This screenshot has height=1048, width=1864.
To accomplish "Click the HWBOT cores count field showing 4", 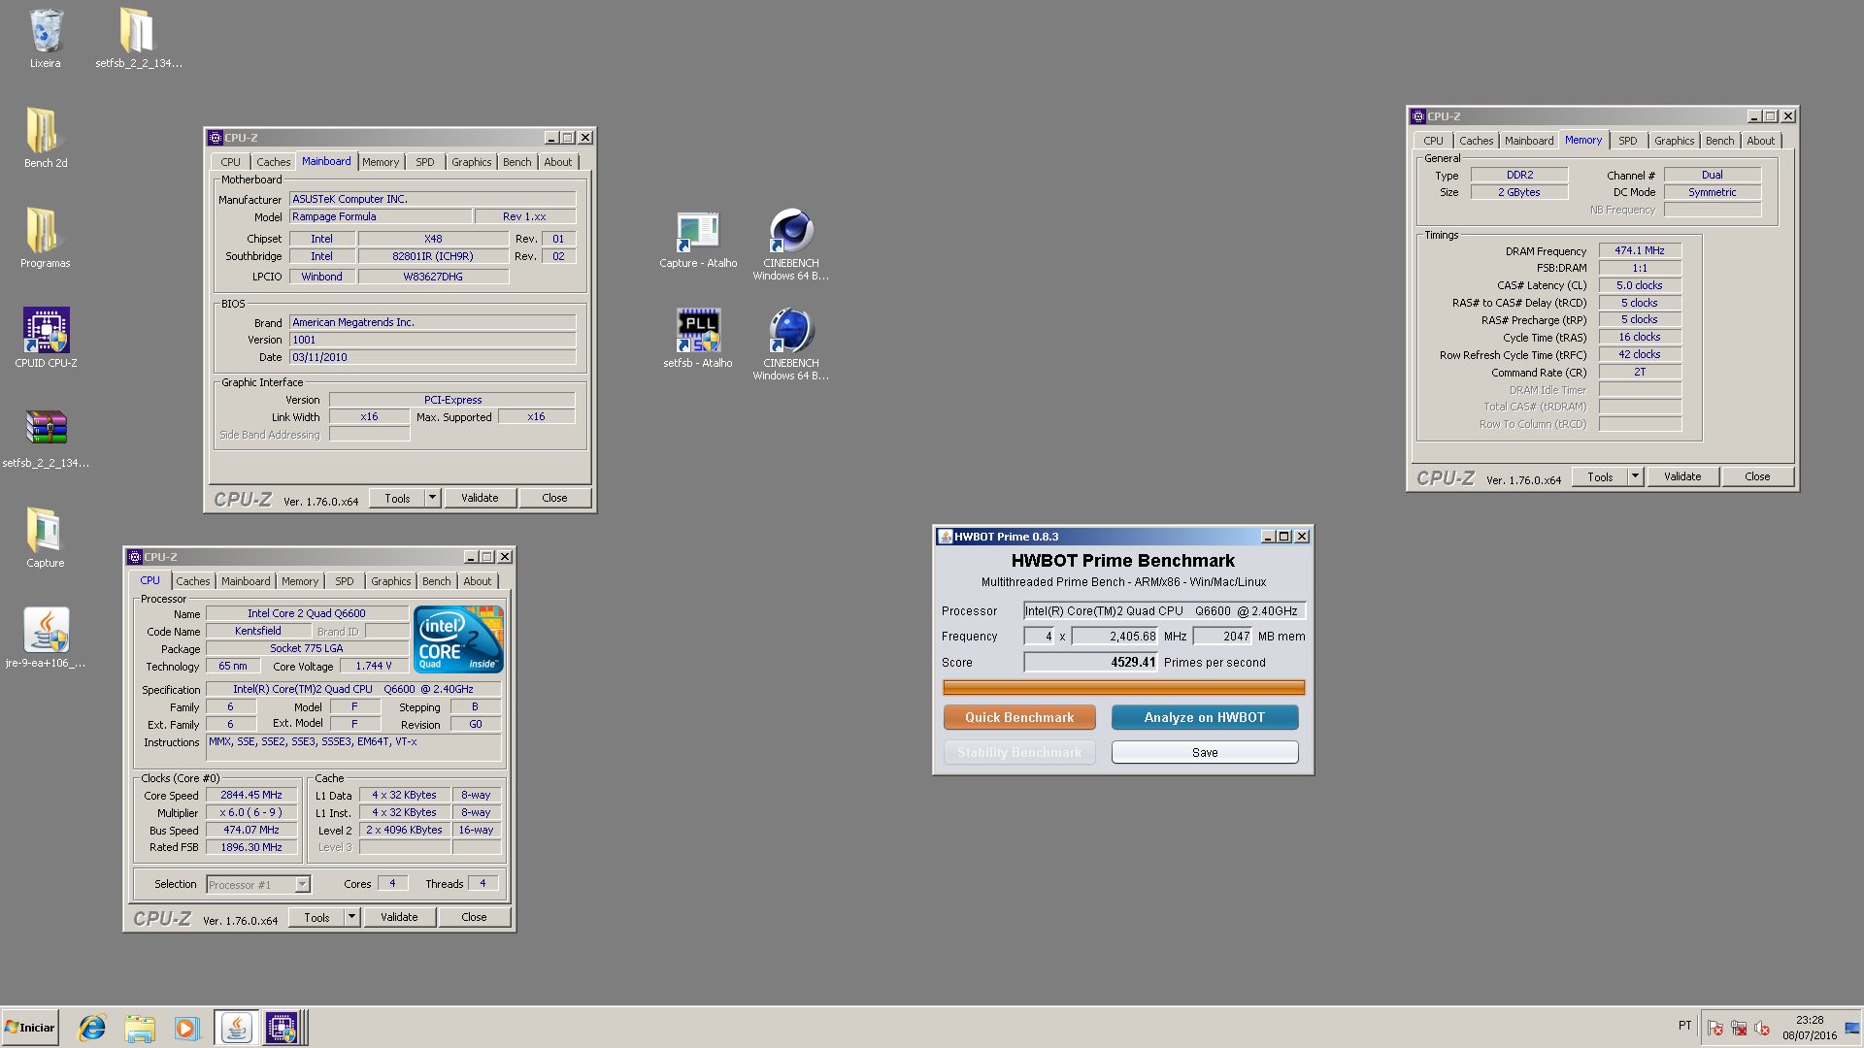I will click(x=1039, y=637).
